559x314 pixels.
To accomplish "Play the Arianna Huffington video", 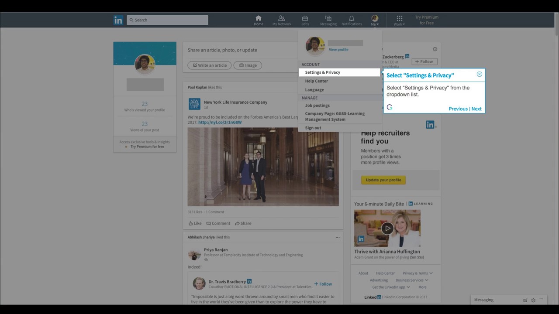I will click(387, 228).
